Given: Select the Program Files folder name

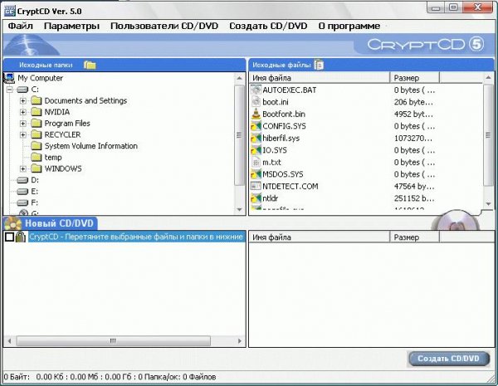Looking at the screenshot, I should [x=67, y=123].
